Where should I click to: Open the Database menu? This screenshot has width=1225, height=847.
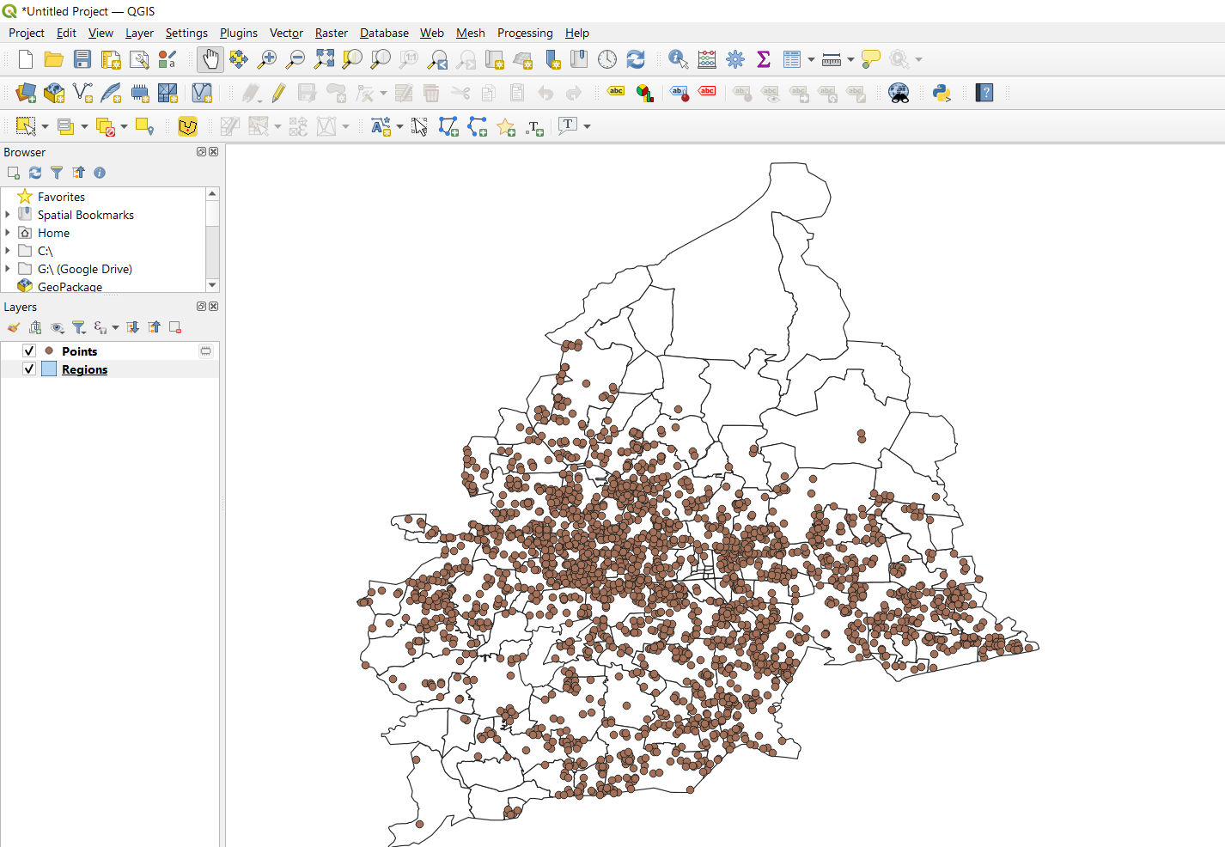pyautogui.click(x=384, y=33)
